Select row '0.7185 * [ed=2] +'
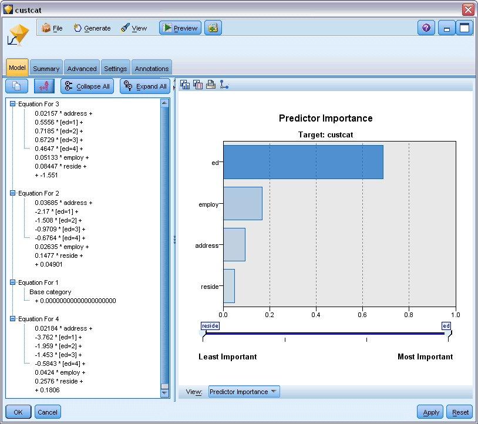This screenshot has height=424, width=478. pyautogui.click(x=59, y=131)
